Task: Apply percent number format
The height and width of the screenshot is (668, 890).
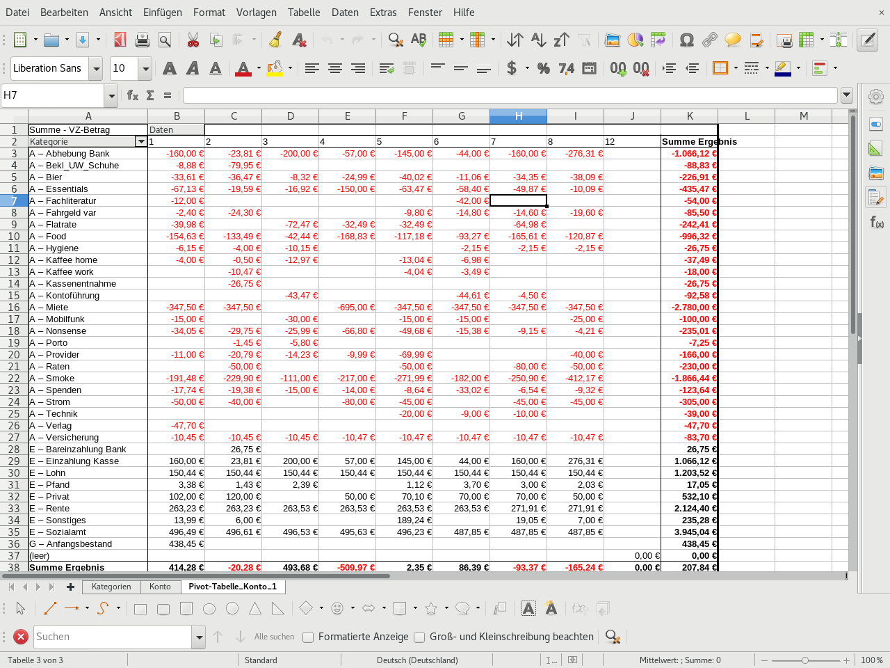Action: point(544,68)
